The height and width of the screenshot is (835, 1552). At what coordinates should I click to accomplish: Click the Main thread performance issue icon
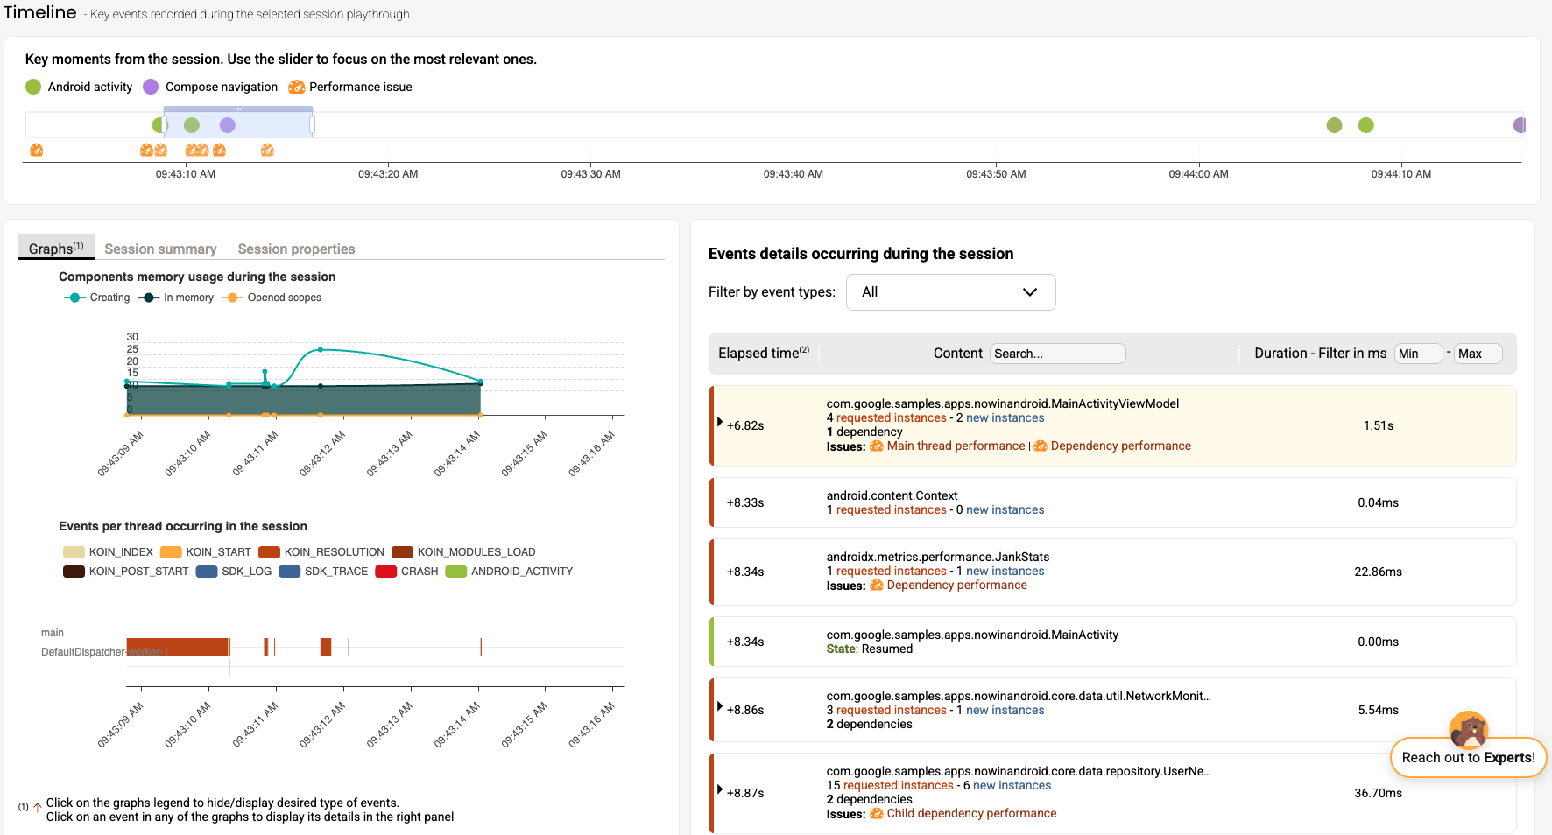pos(876,446)
